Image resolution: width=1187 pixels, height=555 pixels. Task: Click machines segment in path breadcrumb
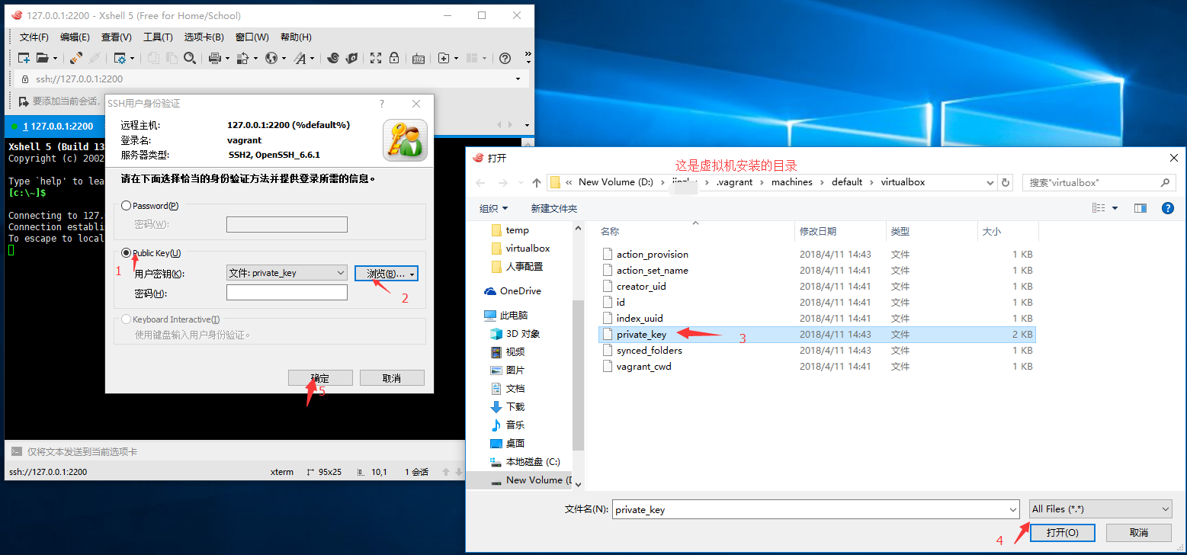pyautogui.click(x=792, y=182)
